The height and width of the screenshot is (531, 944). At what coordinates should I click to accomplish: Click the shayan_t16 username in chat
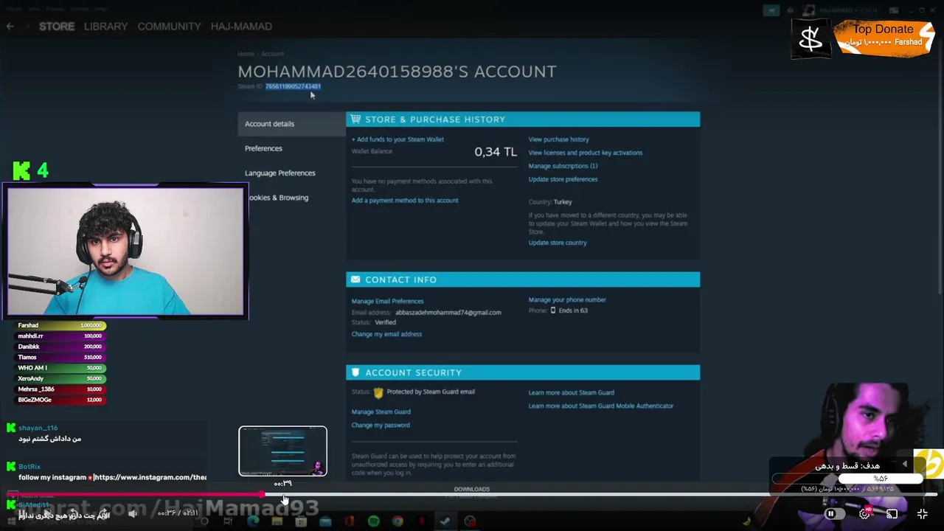(38, 428)
